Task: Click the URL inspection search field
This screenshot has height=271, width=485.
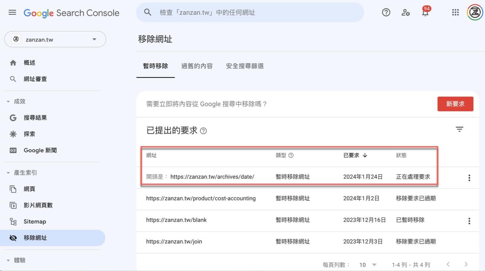Action: [250, 12]
